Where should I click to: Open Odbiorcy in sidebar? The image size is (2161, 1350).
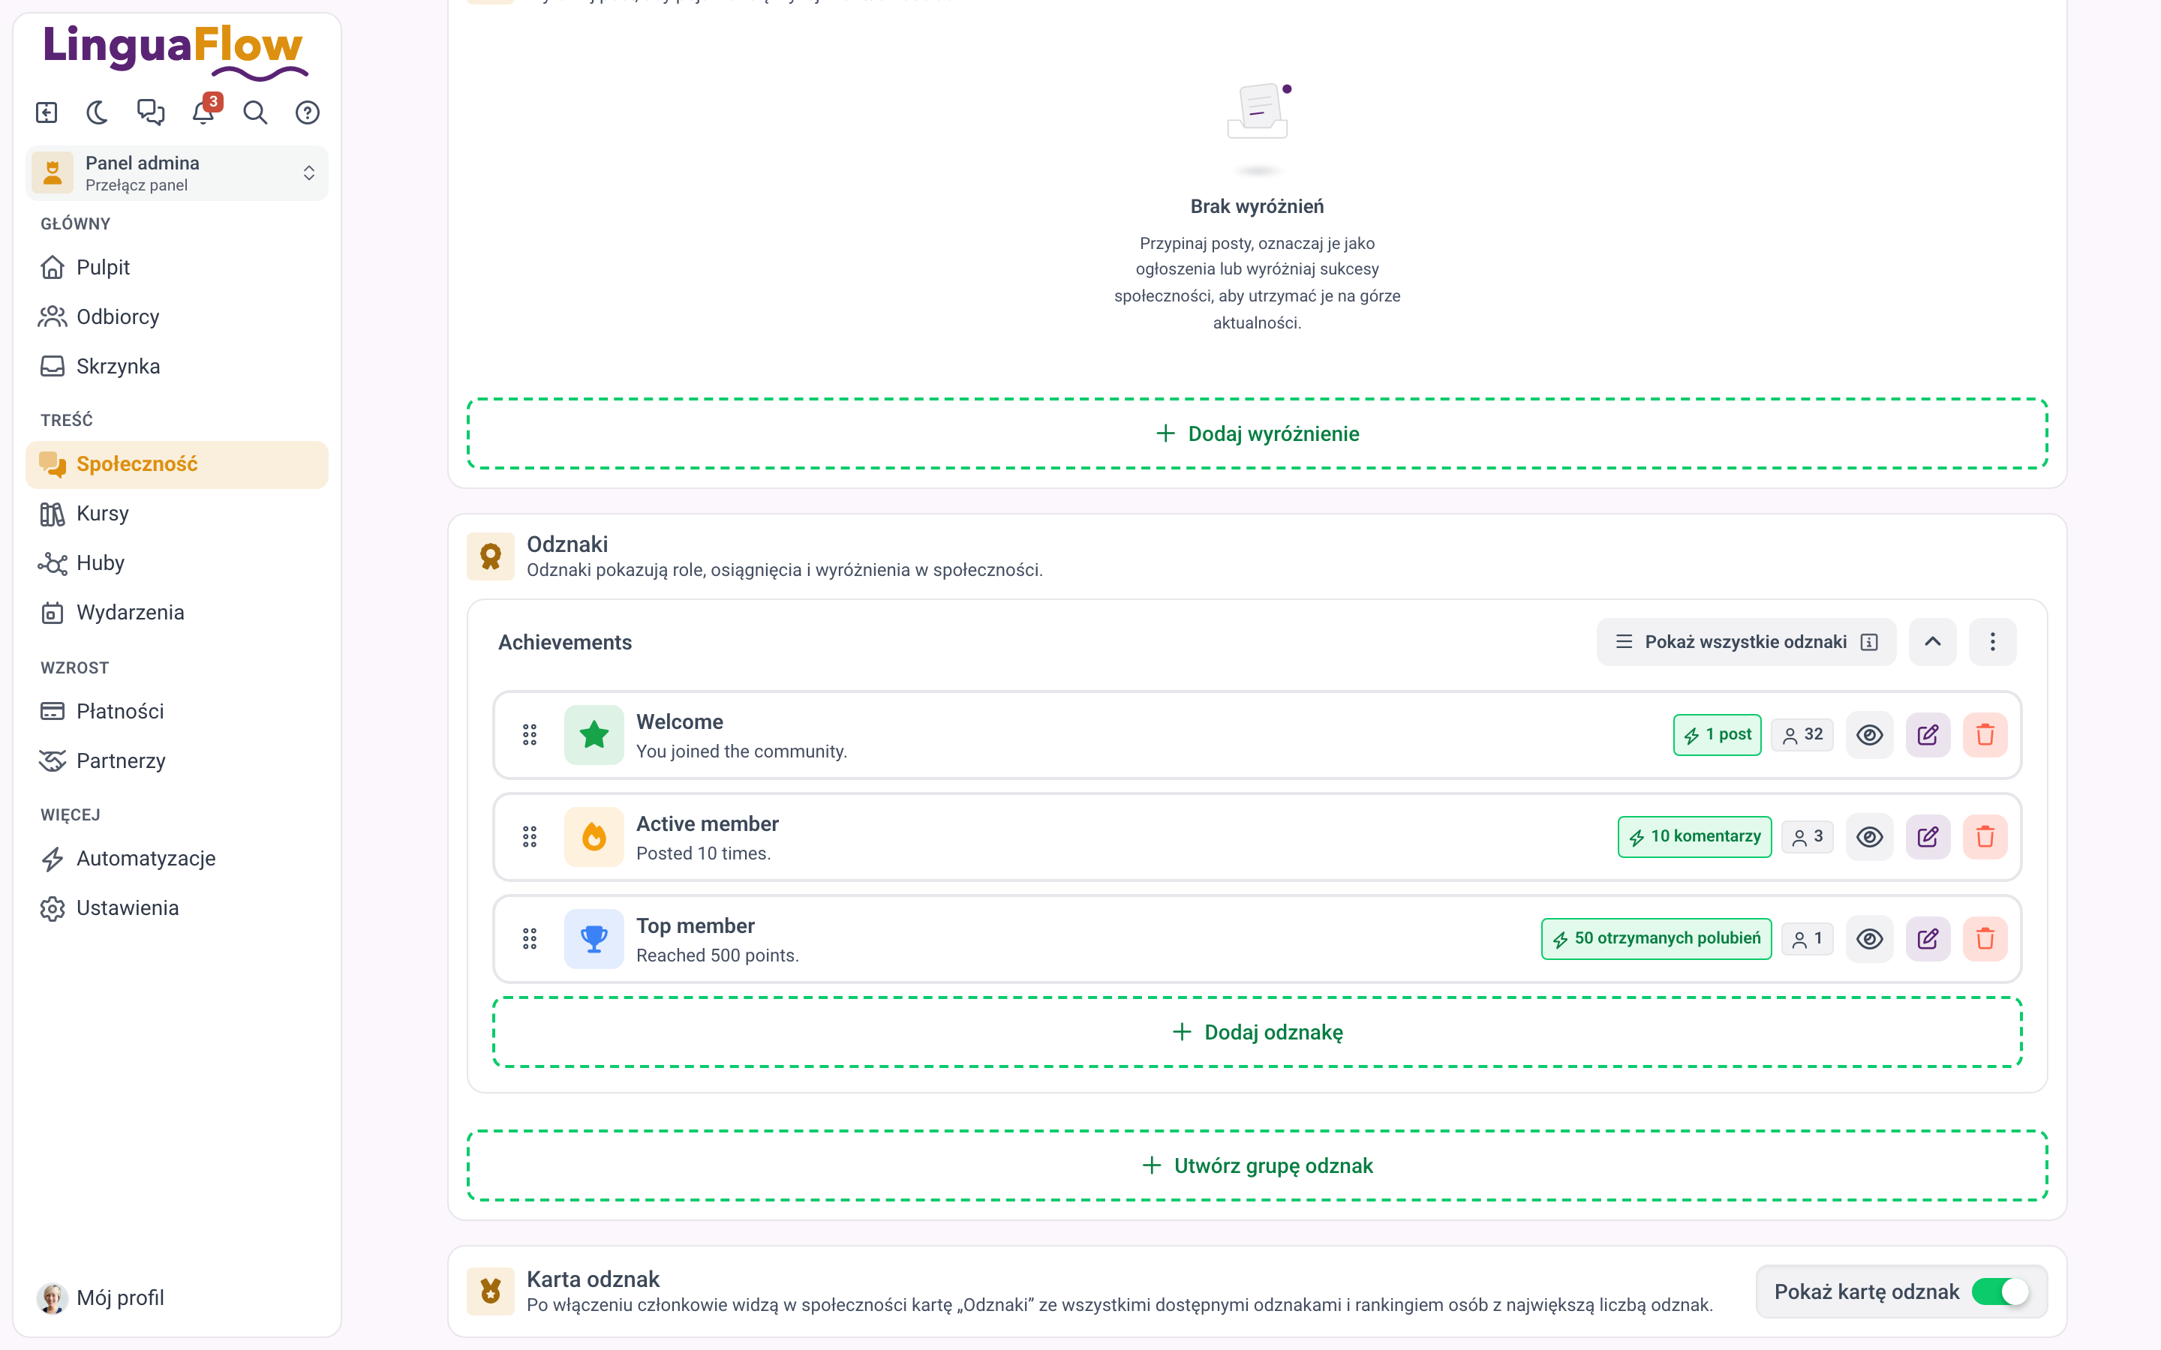pyautogui.click(x=177, y=317)
